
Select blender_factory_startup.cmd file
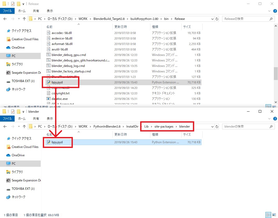coord(71,71)
